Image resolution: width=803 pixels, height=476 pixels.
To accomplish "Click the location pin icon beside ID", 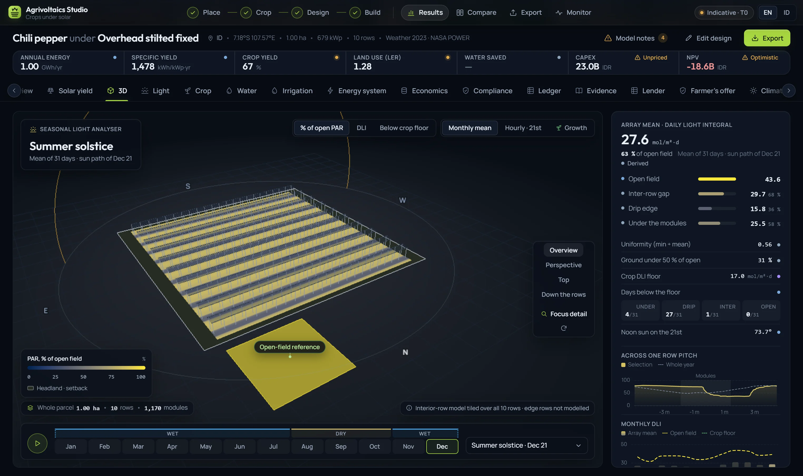I will point(210,38).
